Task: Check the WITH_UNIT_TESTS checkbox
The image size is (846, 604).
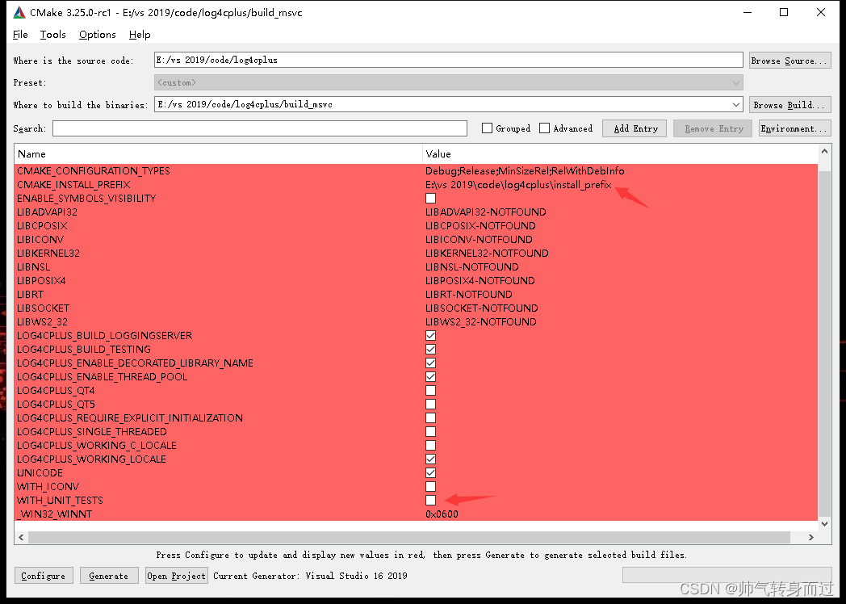Action: click(x=430, y=501)
